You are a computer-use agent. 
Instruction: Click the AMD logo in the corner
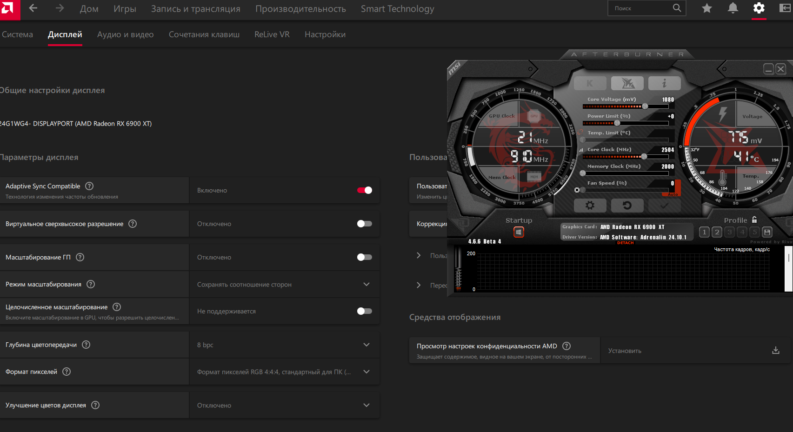[x=8, y=9]
